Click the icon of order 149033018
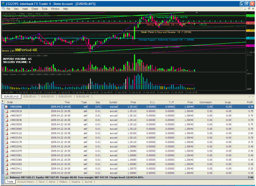This screenshot has width=256, height=186. [x=7, y=111]
